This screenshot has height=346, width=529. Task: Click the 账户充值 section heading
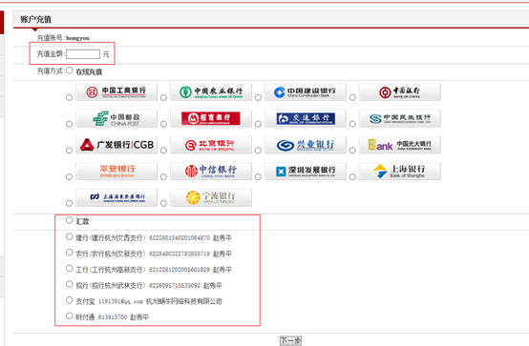point(35,20)
